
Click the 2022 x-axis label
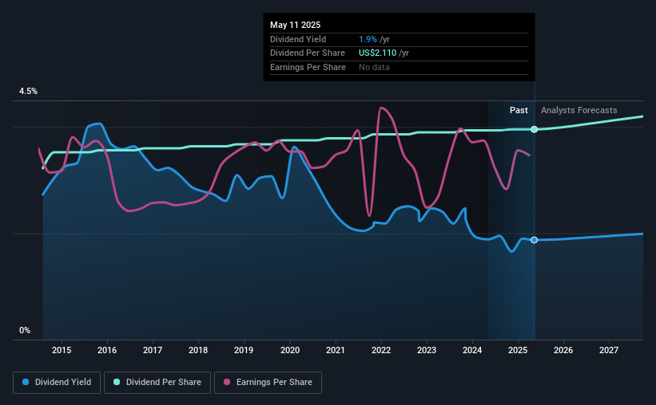381,350
